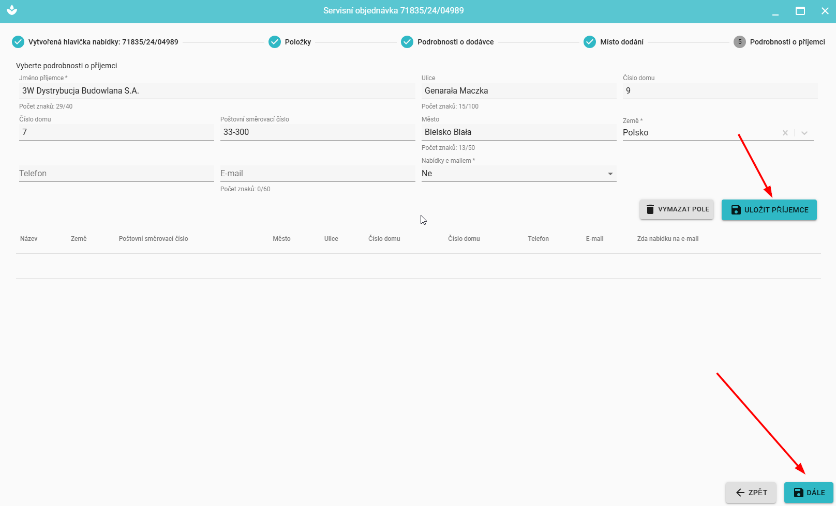Clear the Polsko country selection with X
The height and width of the screenshot is (506, 836).
click(x=785, y=133)
